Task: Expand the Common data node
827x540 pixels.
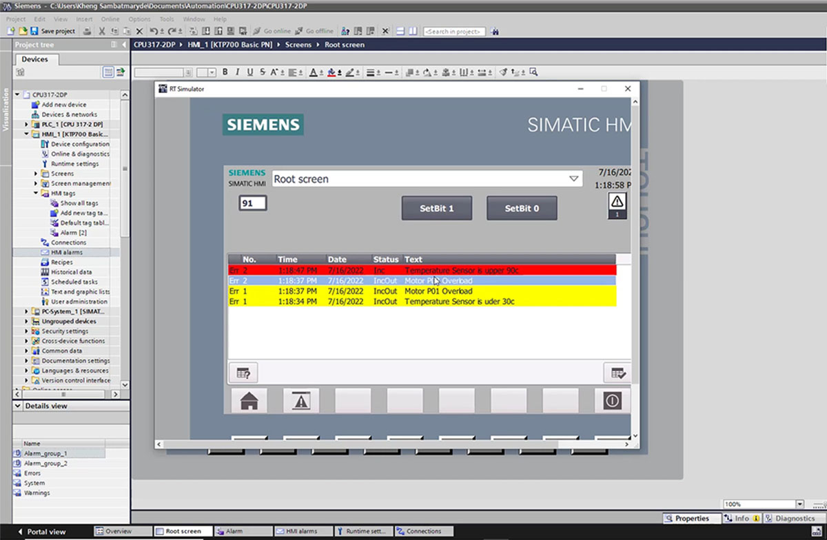Action: (27, 351)
